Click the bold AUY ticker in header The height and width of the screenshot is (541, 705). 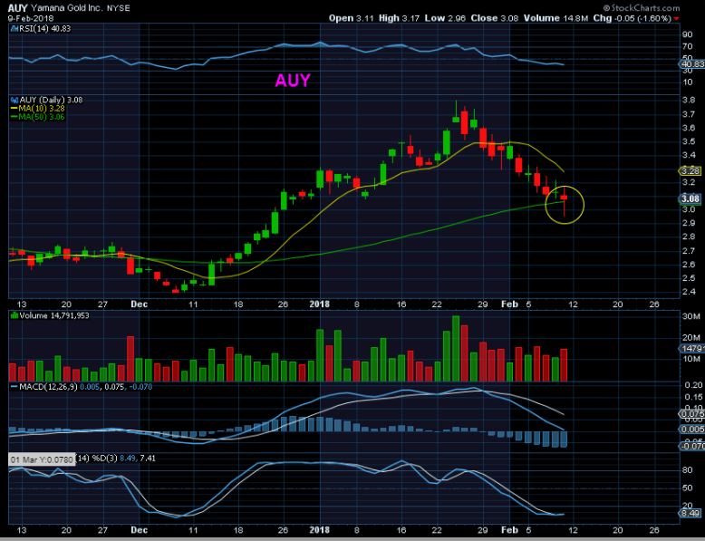pos(18,8)
